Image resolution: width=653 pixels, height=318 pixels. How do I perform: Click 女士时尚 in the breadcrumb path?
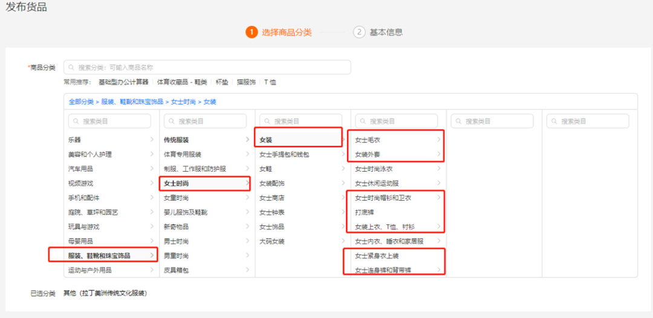coord(183,102)
